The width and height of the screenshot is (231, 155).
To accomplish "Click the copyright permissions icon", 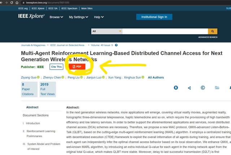I will pyautogui.click(x=203, y=88).
